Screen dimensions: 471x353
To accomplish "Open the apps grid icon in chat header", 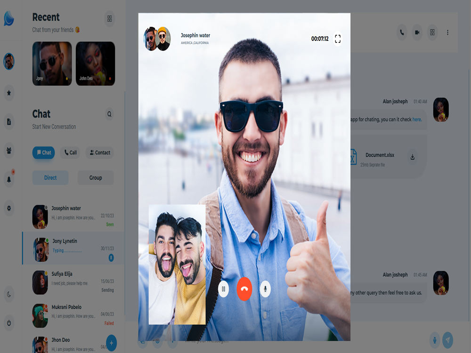I will click(432, 32).
